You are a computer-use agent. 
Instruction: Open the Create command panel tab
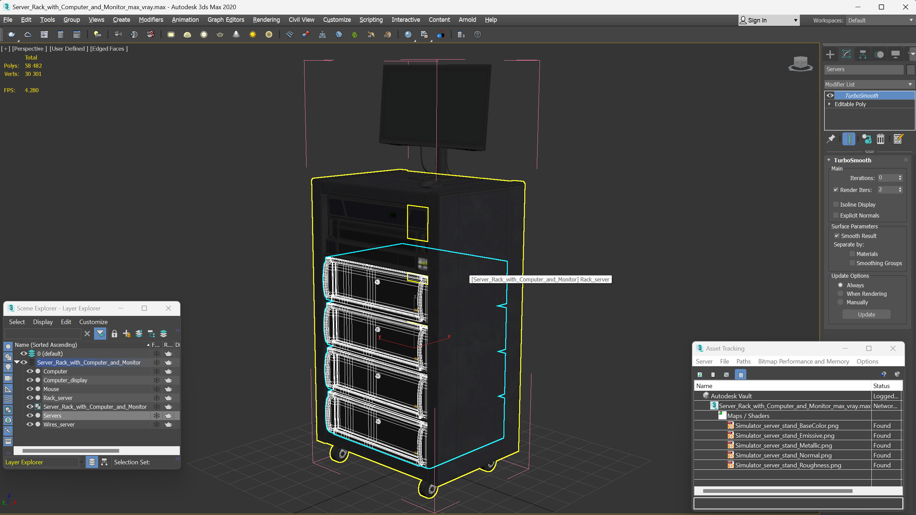point(830,54)
